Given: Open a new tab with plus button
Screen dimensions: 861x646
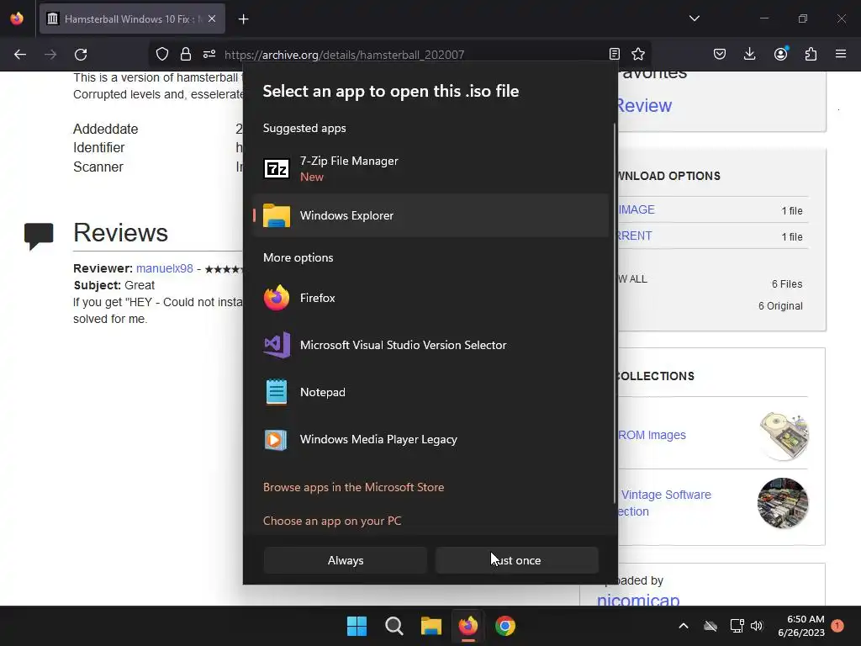Looking at the screenshot, I should 243,19.
